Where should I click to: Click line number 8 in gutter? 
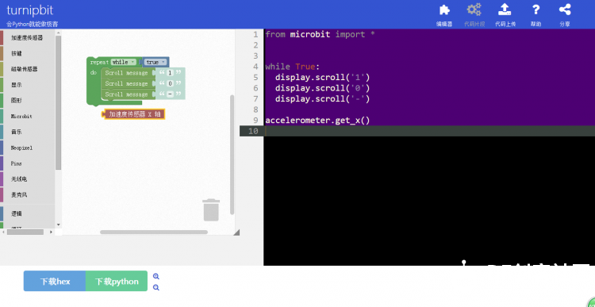pos(255,109)
